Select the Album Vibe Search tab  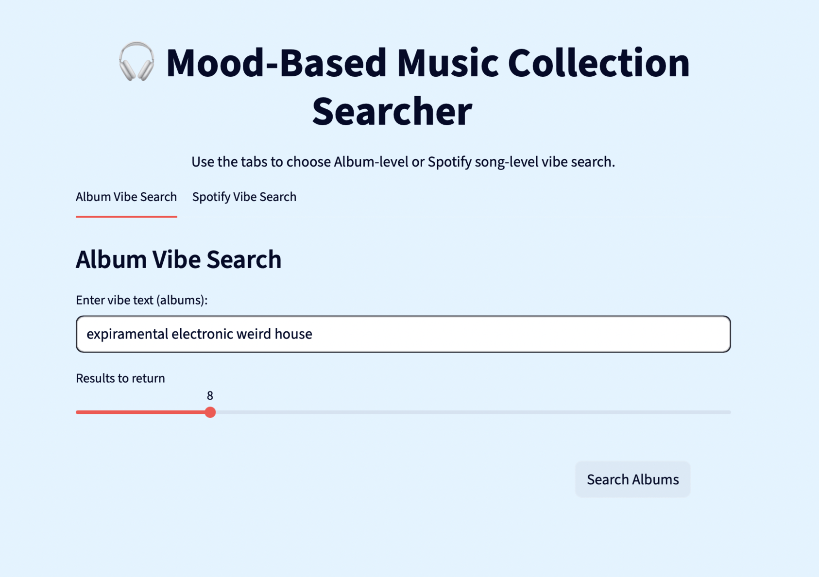pyautogui.click(x=126, y=197)
